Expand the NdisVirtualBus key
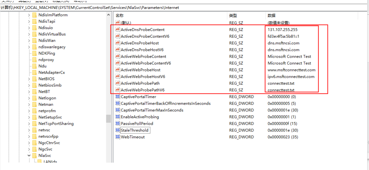 29,34
